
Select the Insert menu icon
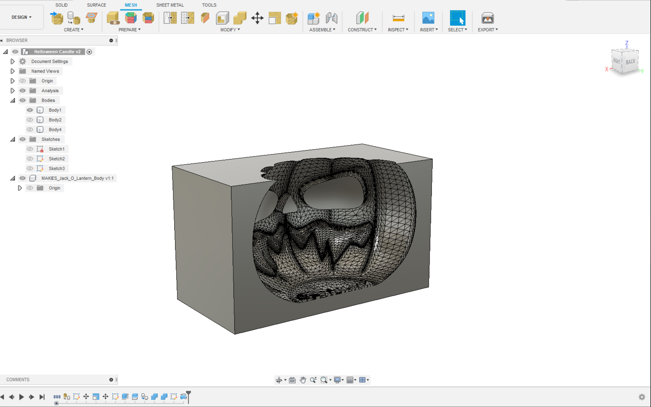coord(428,17)
